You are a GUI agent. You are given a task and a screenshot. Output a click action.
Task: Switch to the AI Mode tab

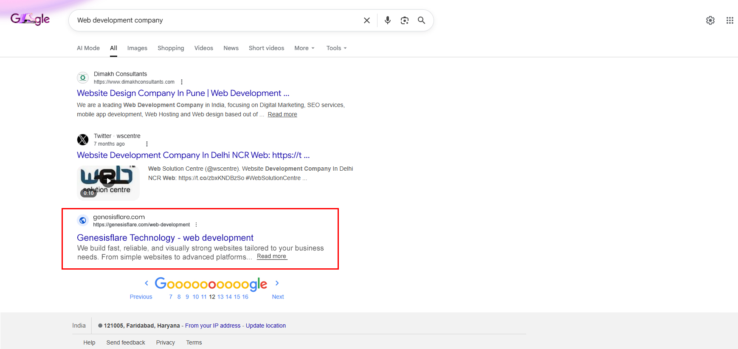click(x=88, y=48)
